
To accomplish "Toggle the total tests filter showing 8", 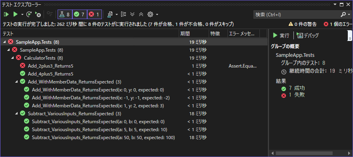I will click(65, 15).
